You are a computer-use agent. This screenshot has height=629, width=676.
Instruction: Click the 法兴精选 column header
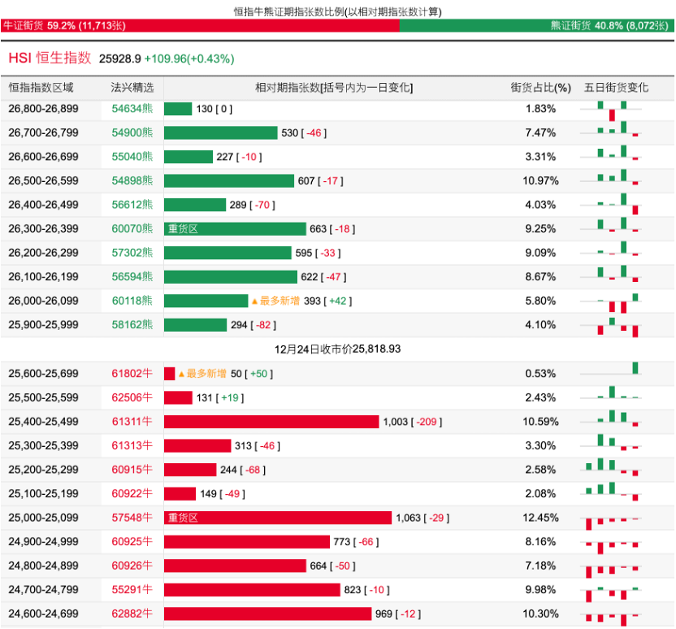click(x=132, y=88)
